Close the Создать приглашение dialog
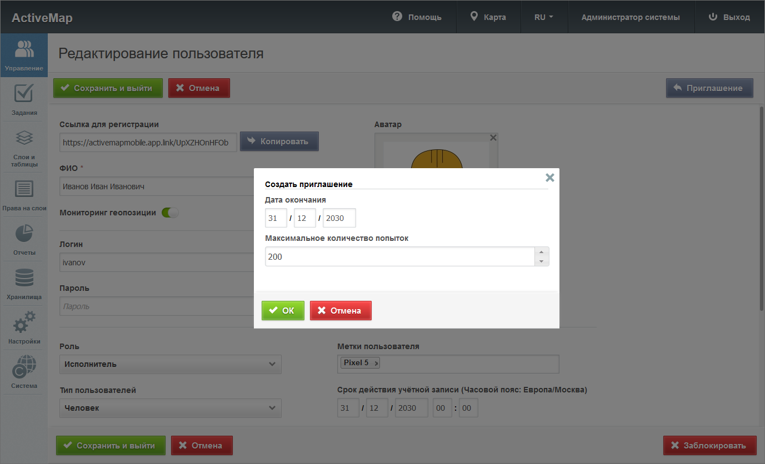Screen dimensions: 765x464 (x=550, y=178)
